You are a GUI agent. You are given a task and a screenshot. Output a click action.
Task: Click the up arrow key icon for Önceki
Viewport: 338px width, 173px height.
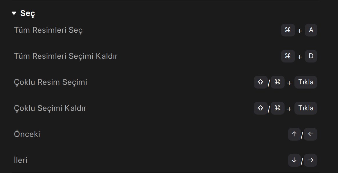pyautogui.click(x=294, y=134)
